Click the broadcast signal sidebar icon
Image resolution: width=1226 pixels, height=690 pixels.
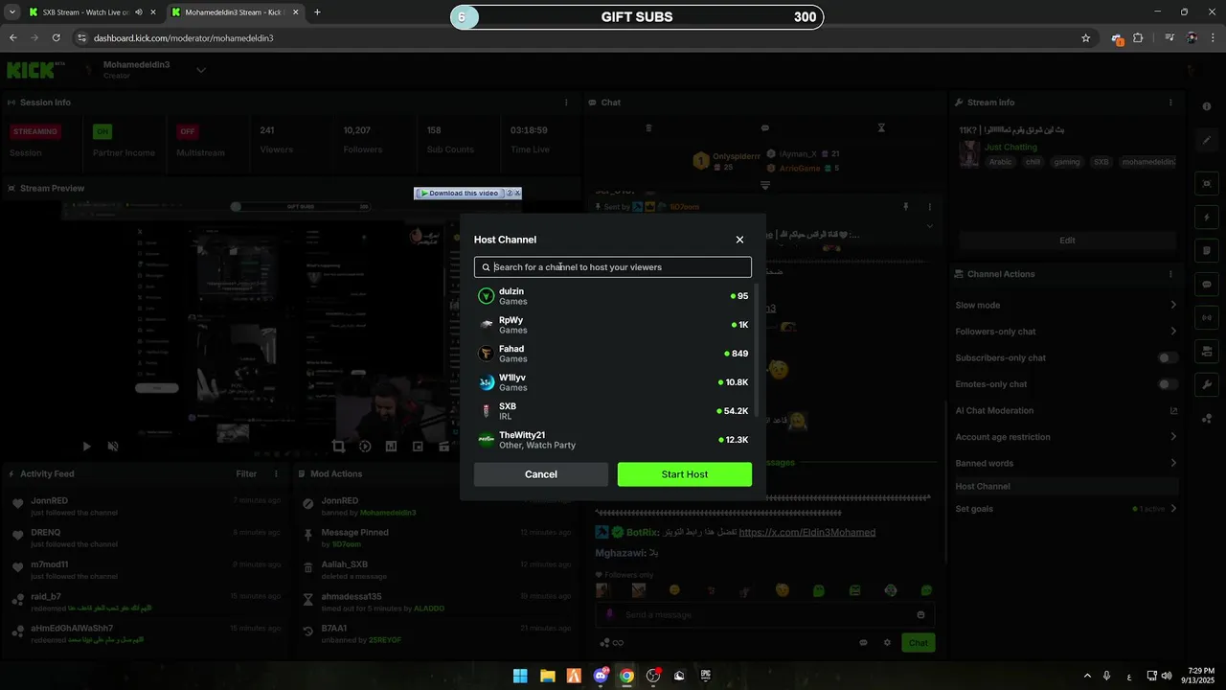(x=1207, y=317)
